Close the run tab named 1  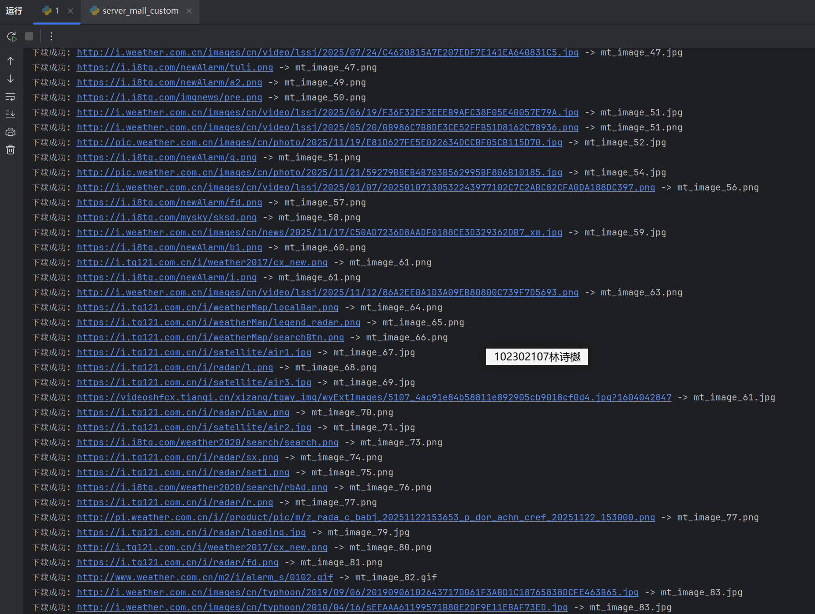(70, 10)
